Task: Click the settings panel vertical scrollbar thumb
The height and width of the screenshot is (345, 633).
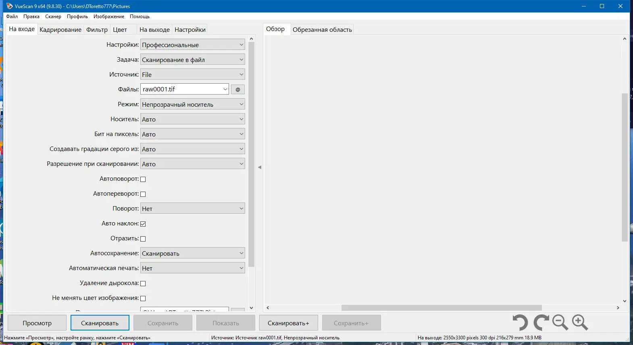Action: pyautogui.click(x=252, y=155)
